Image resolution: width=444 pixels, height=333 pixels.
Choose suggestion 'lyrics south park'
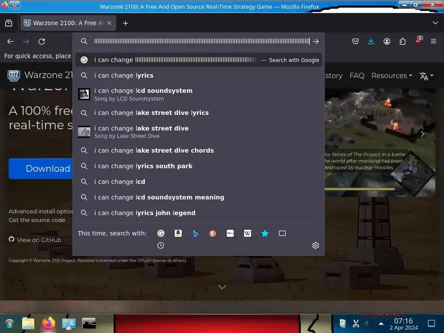tap(199, 166)
